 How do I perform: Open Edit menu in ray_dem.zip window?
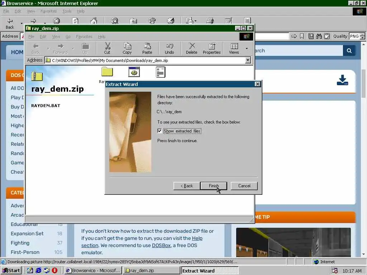coord(43,37)
